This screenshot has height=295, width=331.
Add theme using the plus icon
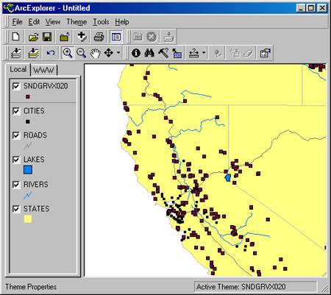click(x=82, y=37)
